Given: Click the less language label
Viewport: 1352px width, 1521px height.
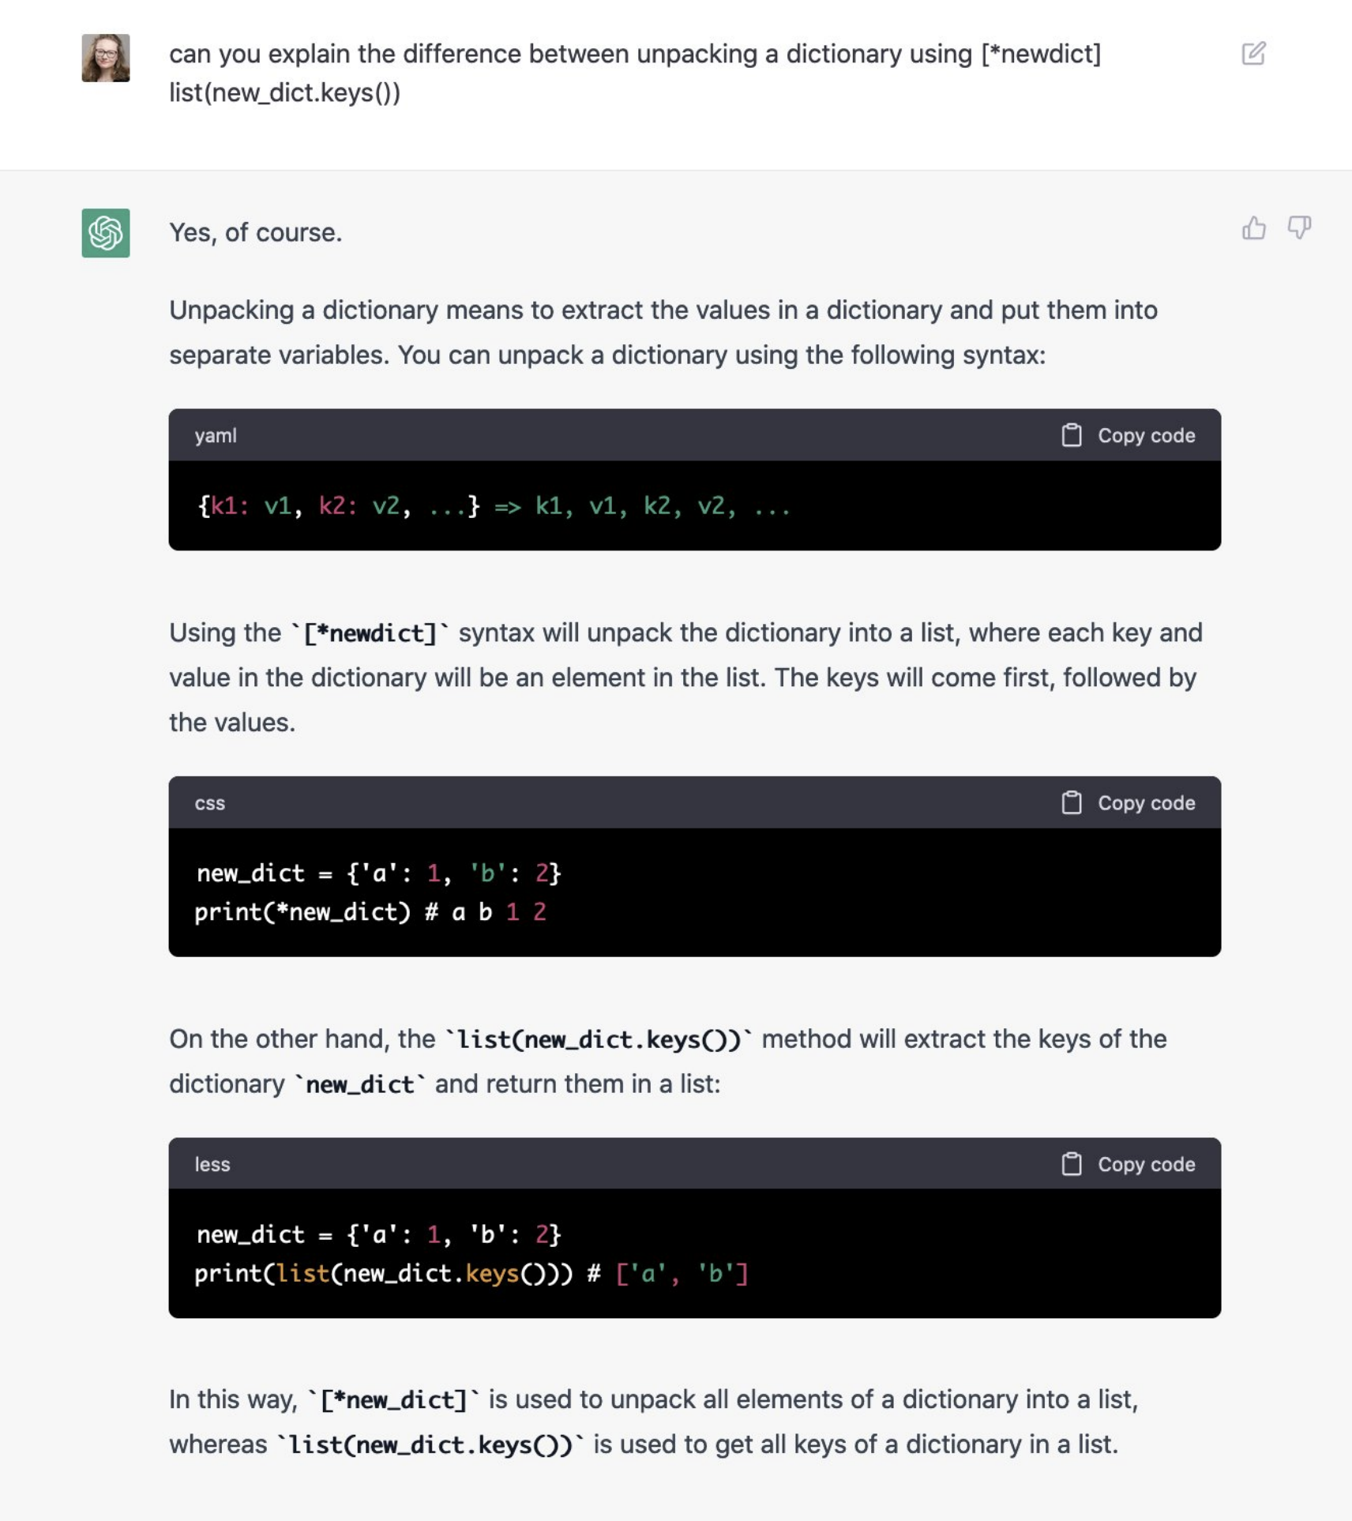Looking at the screenshot, I should point(212,1164).
